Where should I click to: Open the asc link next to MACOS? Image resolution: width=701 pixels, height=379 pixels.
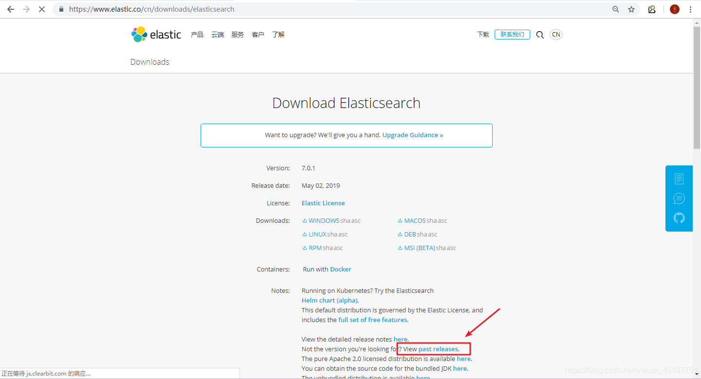point(442,221)
